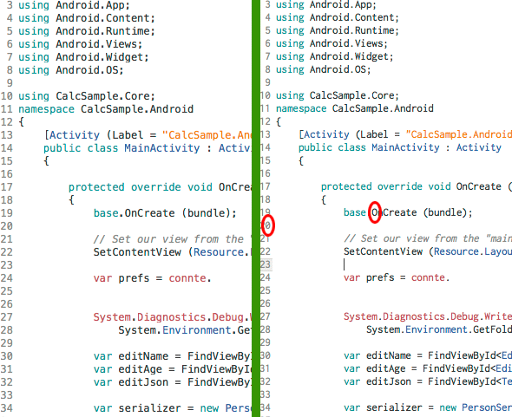Click 'connte' identifier in right pane
The width and height of the screenshot is (512, 417).
pyautogui.click(x=428, y=277)
